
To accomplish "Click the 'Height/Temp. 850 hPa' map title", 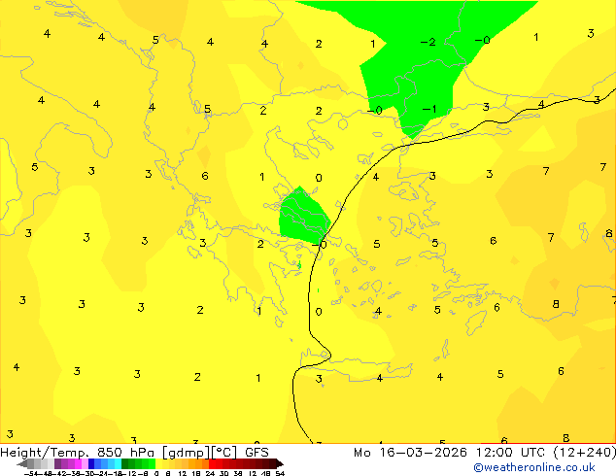I will click(x=80, y=453).
